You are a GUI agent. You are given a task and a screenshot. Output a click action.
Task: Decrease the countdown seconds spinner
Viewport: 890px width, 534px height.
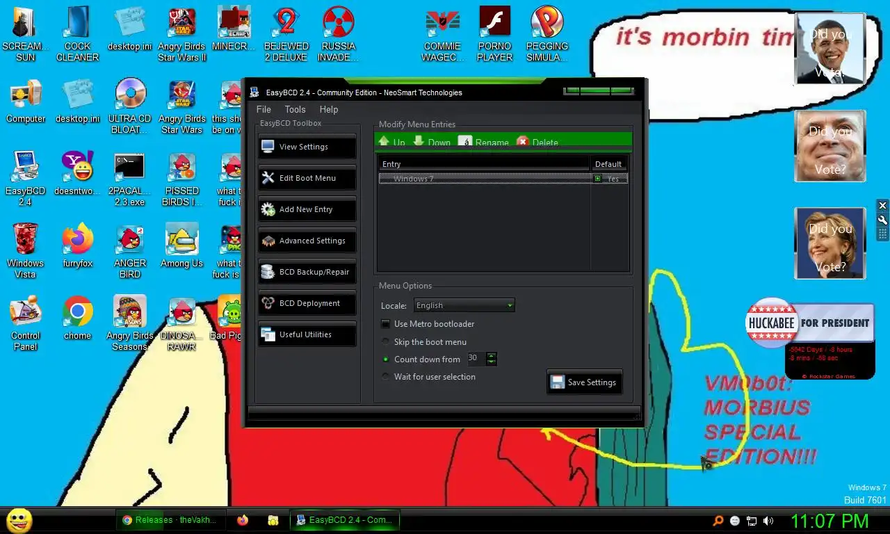(x=492, y=362)
